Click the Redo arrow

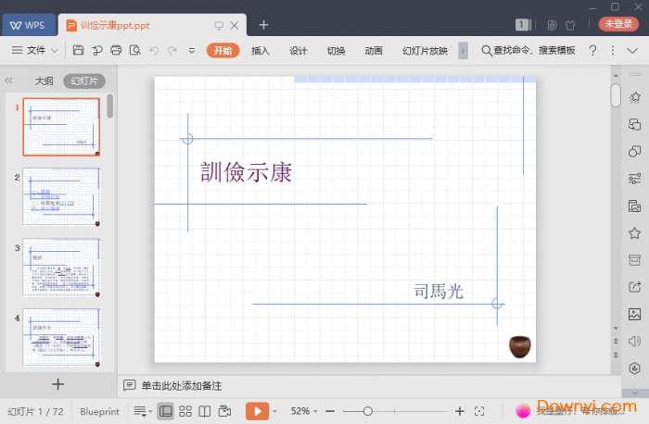coord(172,50)
